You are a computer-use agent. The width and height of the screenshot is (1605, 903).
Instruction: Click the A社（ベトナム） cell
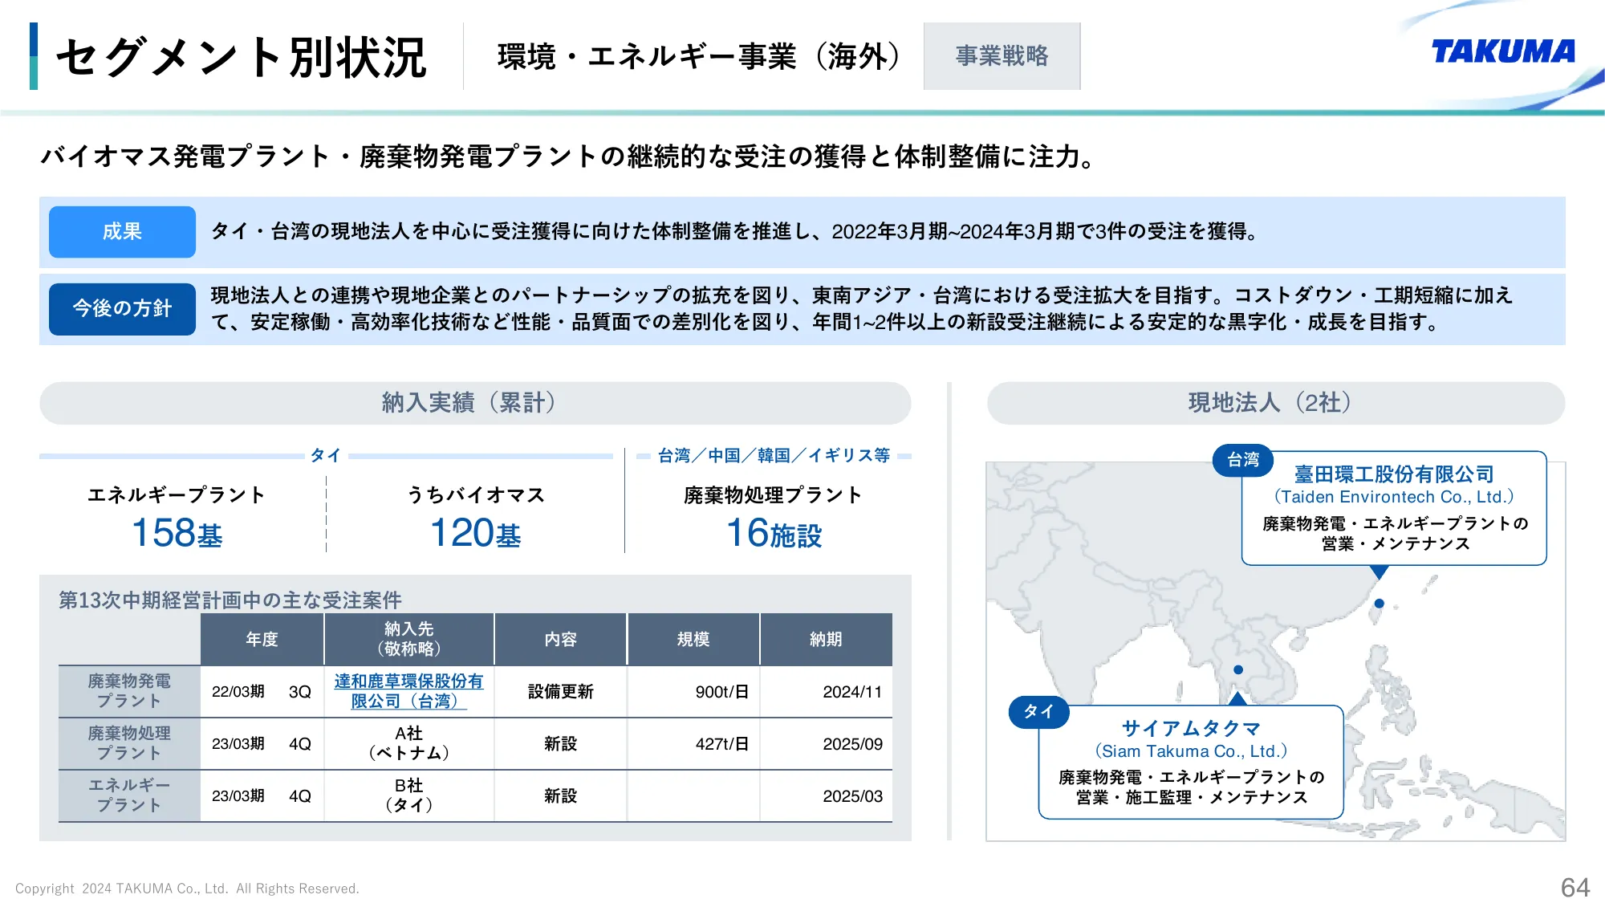click(x=408, y=743)
